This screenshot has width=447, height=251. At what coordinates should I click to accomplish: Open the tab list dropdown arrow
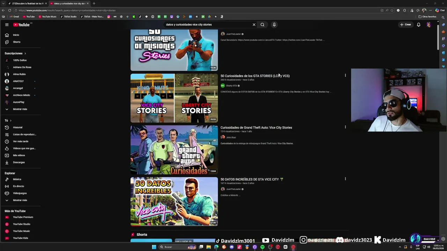(3, 3)
